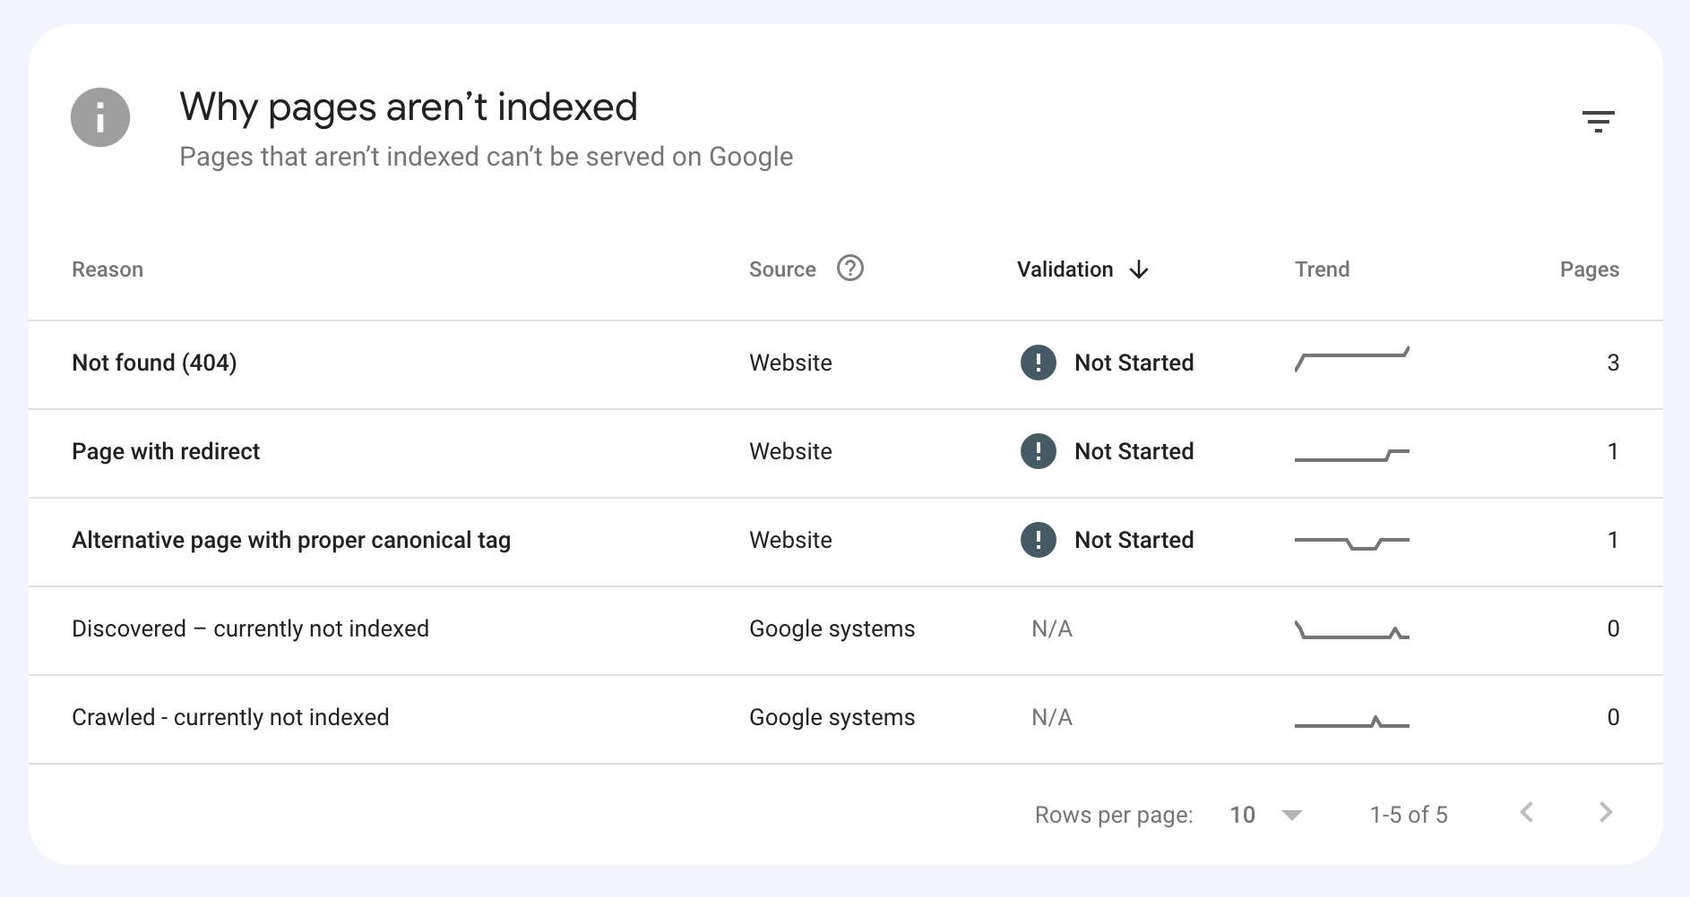The height and width of the screenshot is (897, 1690).
Task: Go to the next page of rows
Action: 1605,813
